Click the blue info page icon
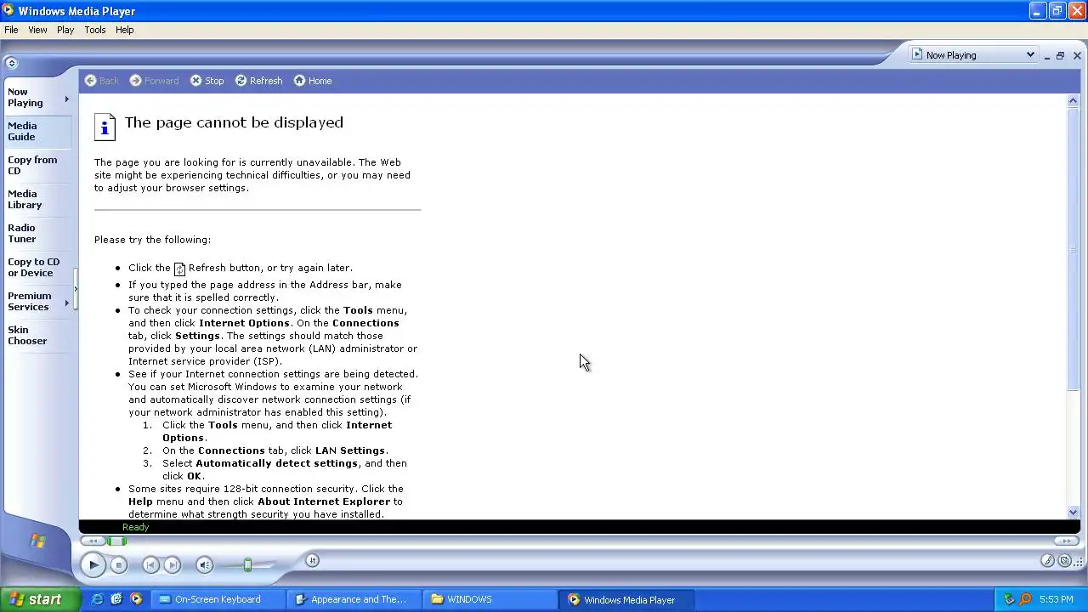 [x=105, y=127]
